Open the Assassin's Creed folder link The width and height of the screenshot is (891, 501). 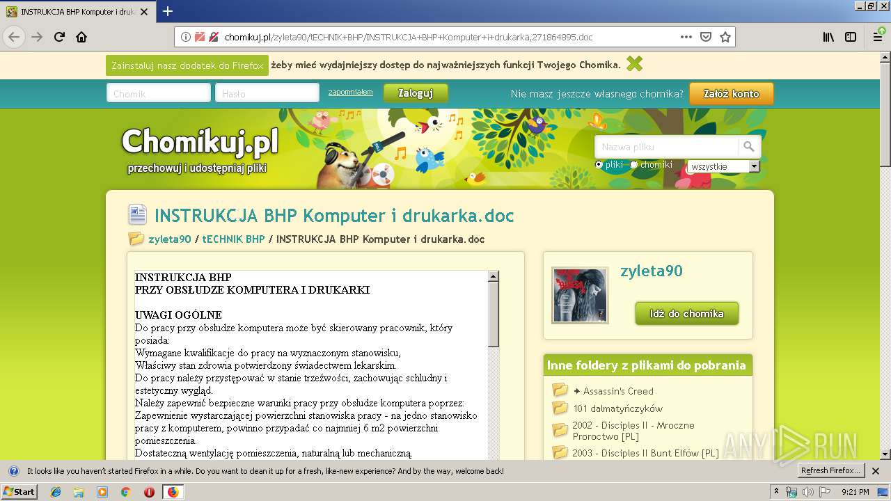coord(613,391)
